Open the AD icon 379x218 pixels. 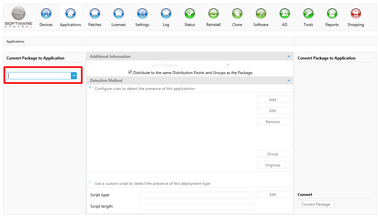(284, 14)
